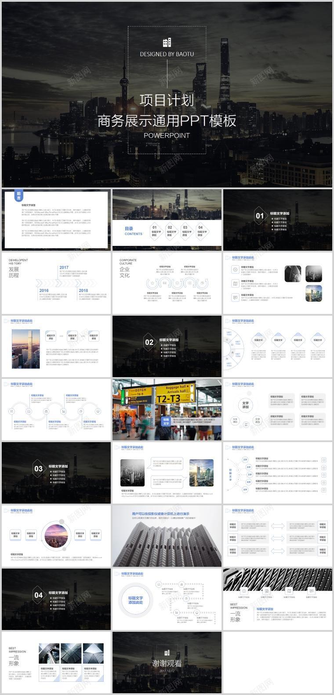Click the building icon above DESIGNED BY BAOTU
The height and width of the screenshot is (695, 334).
point(167,42)
